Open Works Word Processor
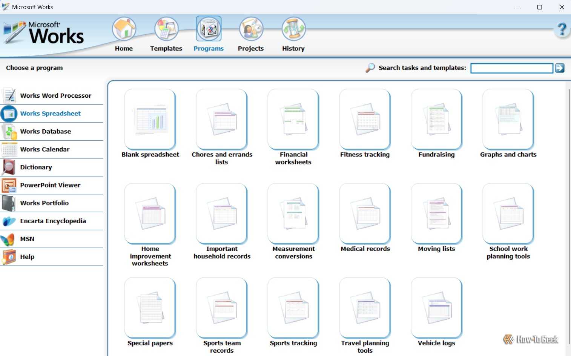 pos(55,95)
